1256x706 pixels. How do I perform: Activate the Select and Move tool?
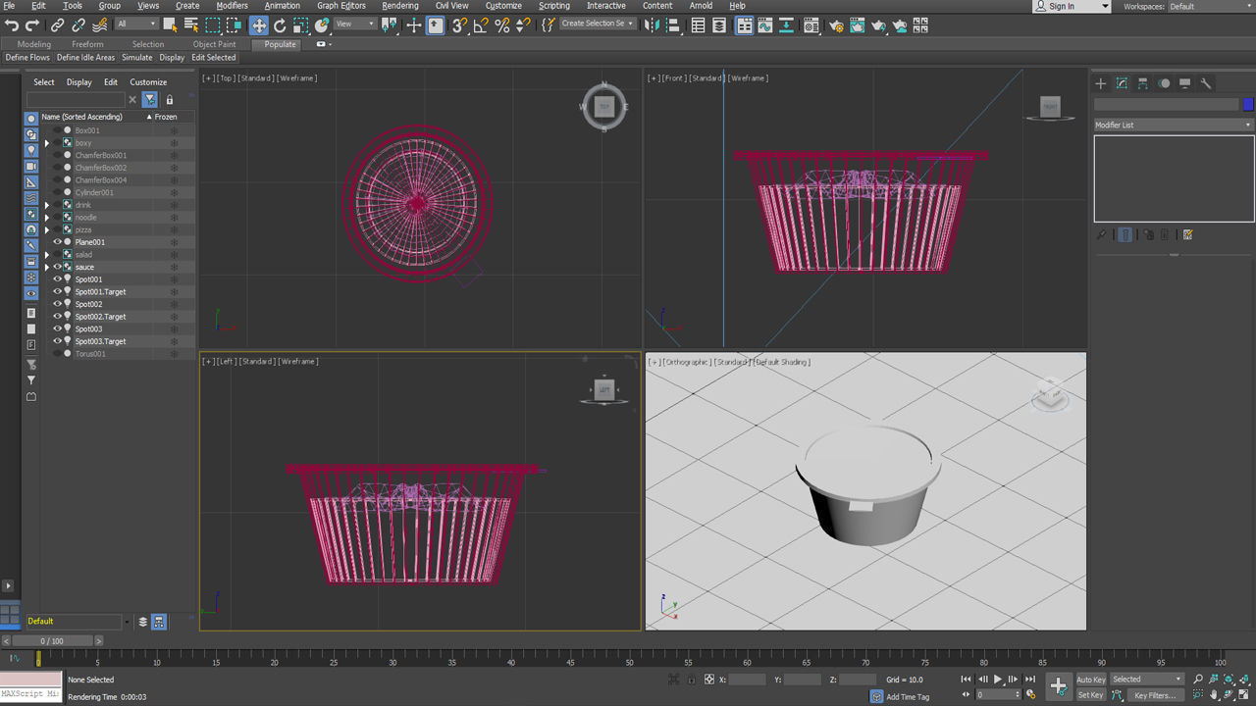[259, 25]
